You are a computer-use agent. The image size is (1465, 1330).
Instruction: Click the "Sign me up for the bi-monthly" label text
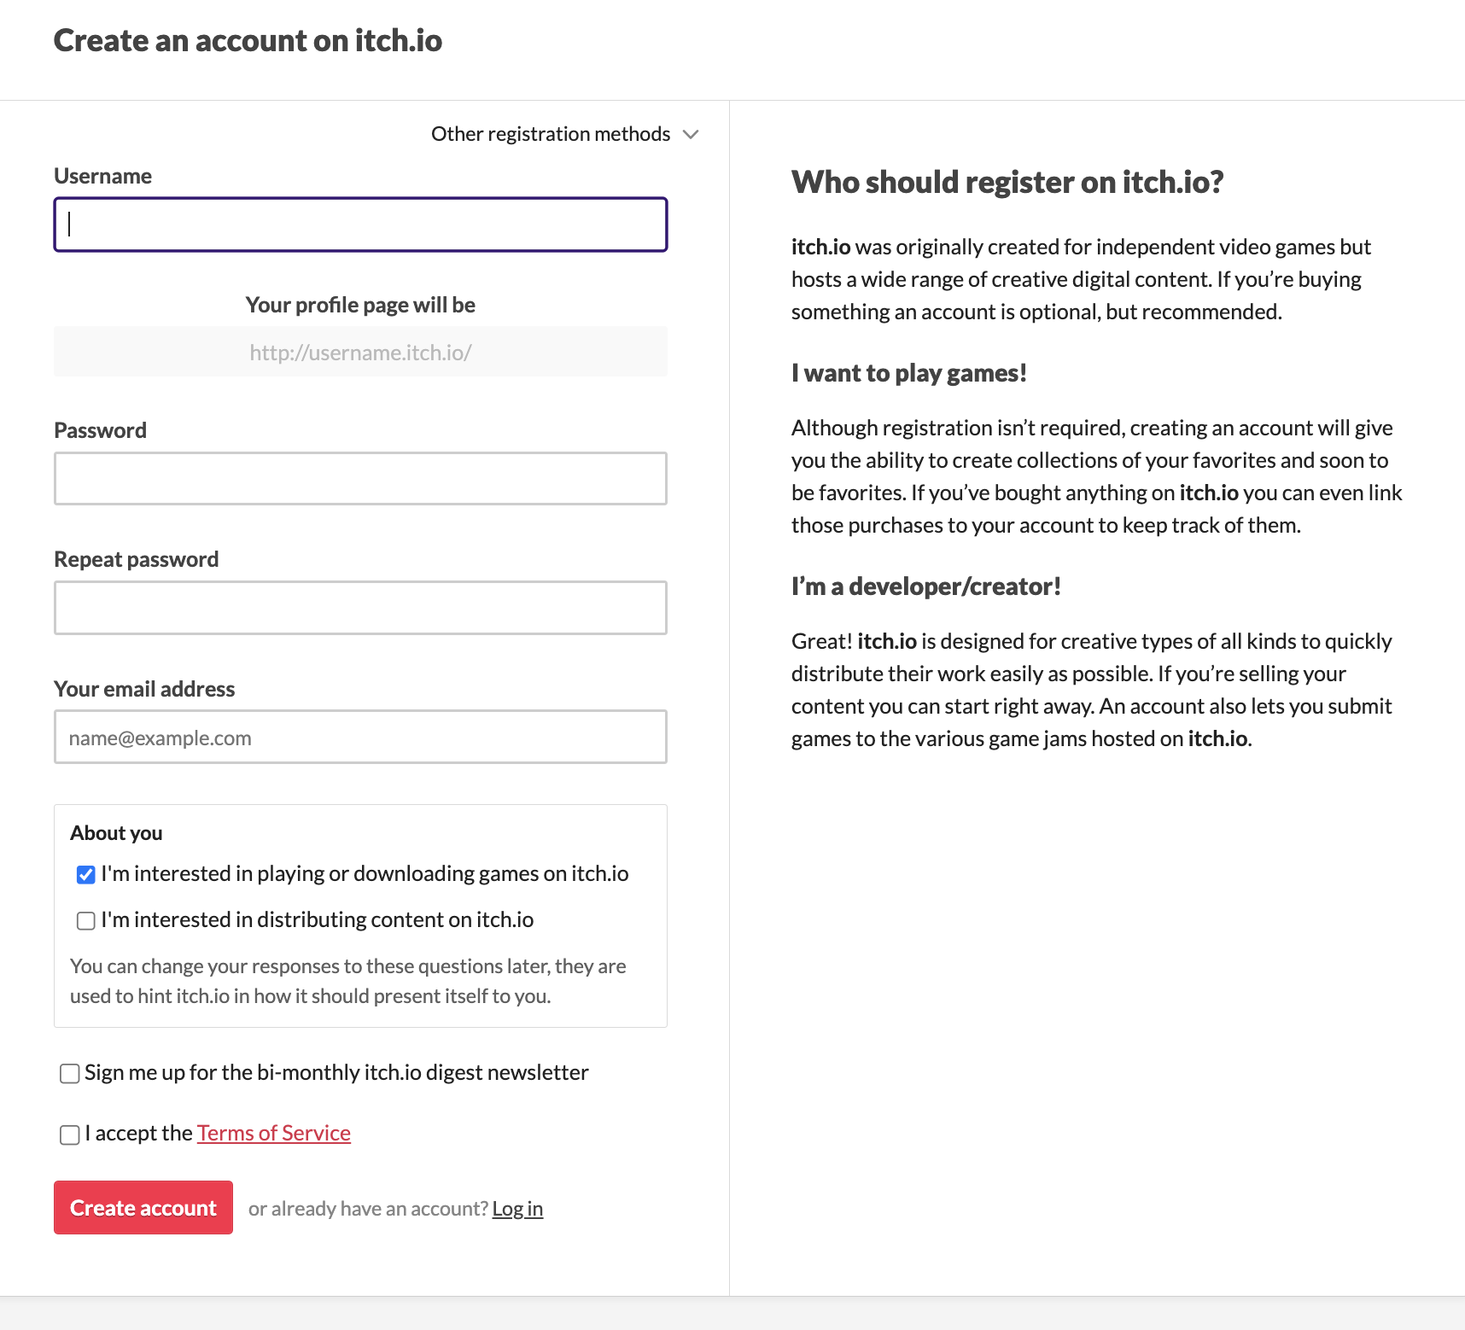[x=336, y=1073]
